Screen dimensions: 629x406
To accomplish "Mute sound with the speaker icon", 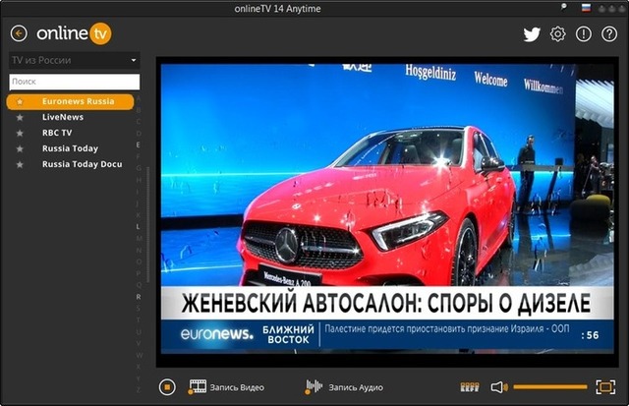I will pyautogui.click(x=498, y=387).
